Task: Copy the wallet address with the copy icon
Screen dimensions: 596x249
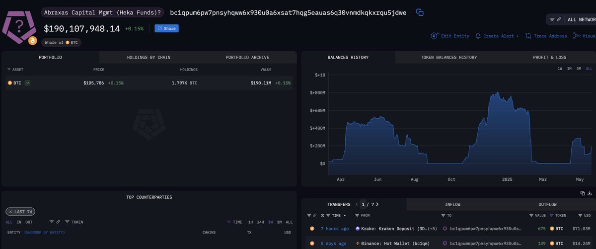Action: pos(420,12)
